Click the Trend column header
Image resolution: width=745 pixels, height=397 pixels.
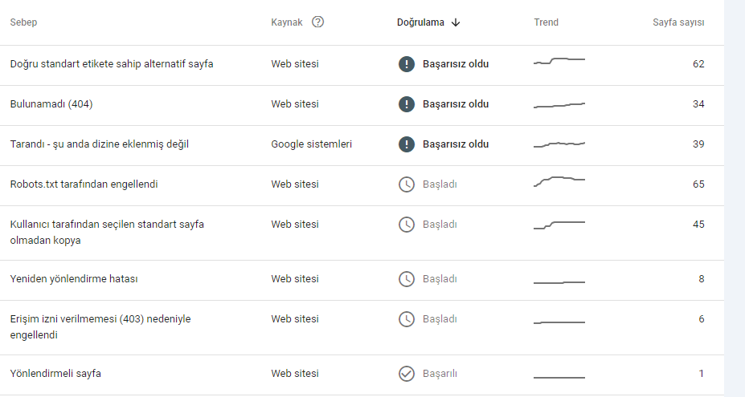546,22
